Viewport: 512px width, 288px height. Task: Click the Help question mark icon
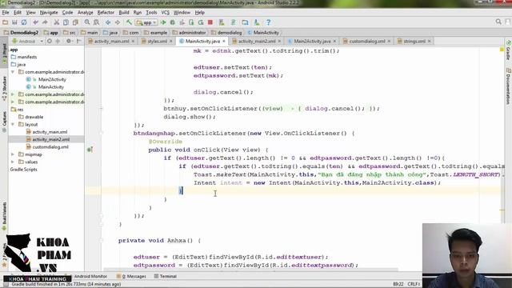pos(269,22)
